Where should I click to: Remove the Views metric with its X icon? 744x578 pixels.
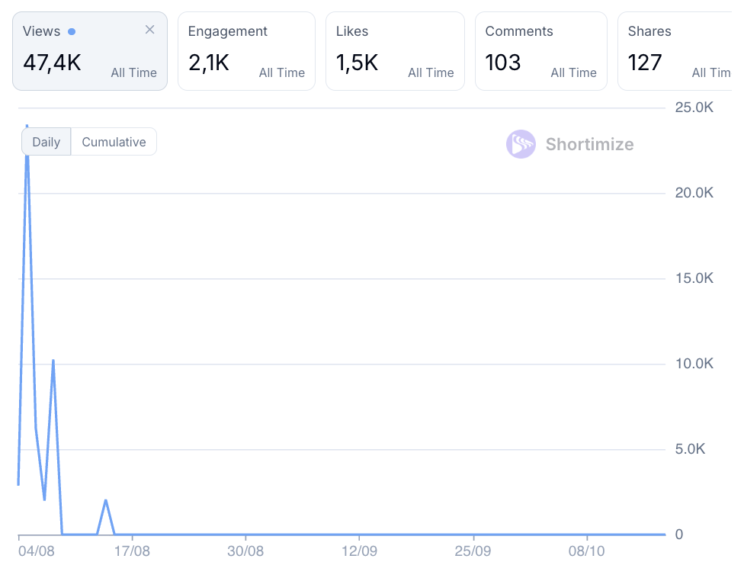pos(149,30)
